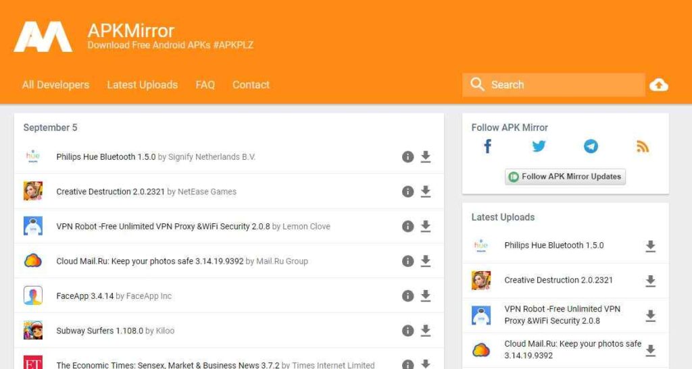Download Philips Hue Bluetooth in Latest Uploads
Viewport: 692px width, 369px height.
(x=651, y=246)
